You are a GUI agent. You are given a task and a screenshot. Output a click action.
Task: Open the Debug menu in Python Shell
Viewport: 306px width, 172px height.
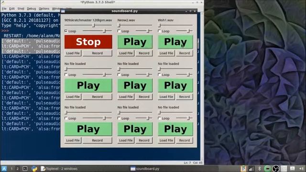click(x=32, y=9)
